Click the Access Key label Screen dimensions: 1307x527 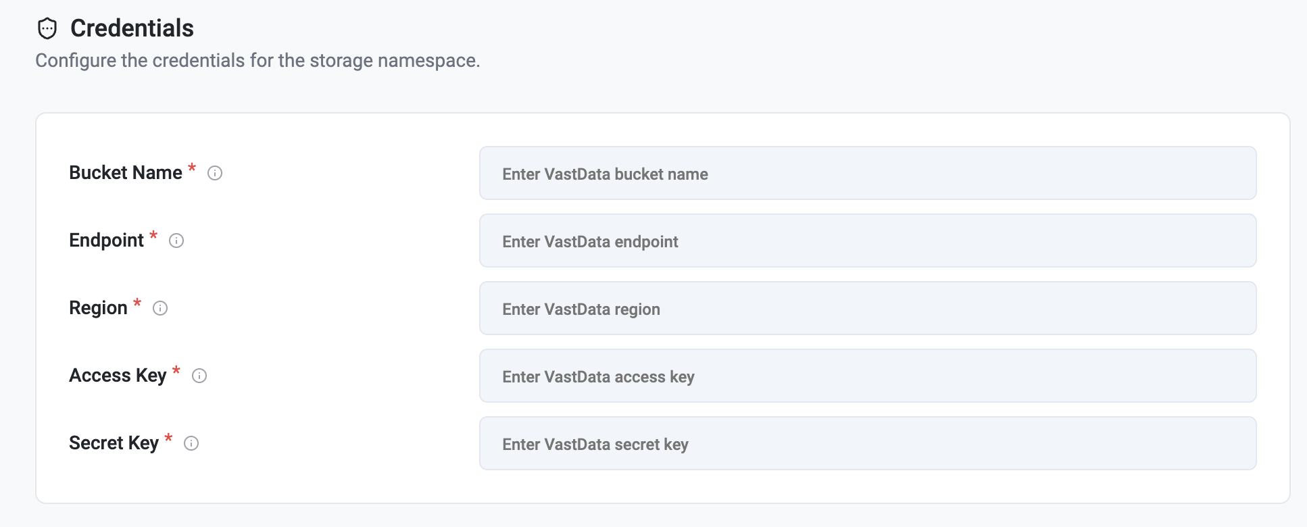118,376
